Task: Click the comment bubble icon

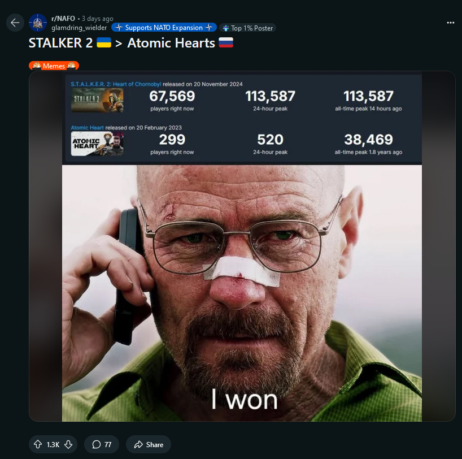Action: tap(97, 444)
